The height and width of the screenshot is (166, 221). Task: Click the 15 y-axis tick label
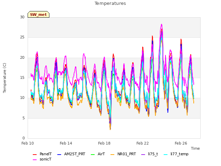click(22, 77)
